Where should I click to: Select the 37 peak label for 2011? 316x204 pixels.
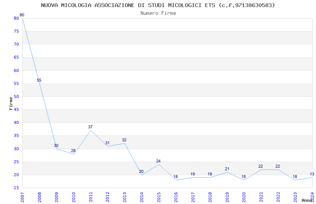[x=90, y=127]
